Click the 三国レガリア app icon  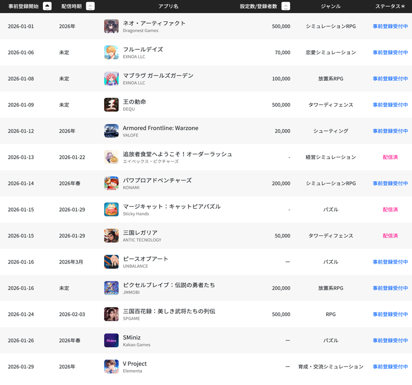pos(111,236)
